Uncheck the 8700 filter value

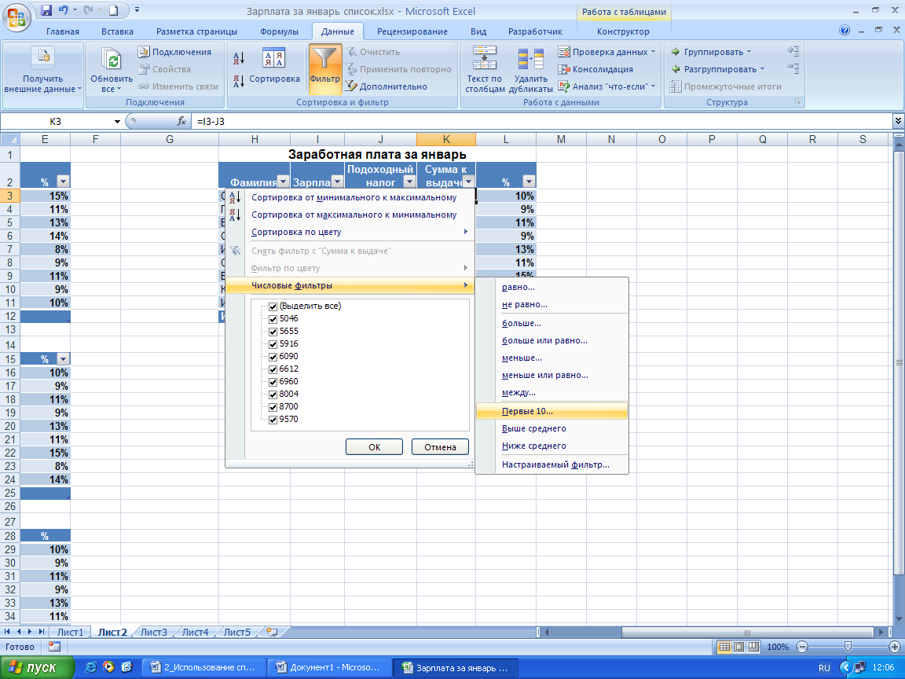[x=273, y=407]
